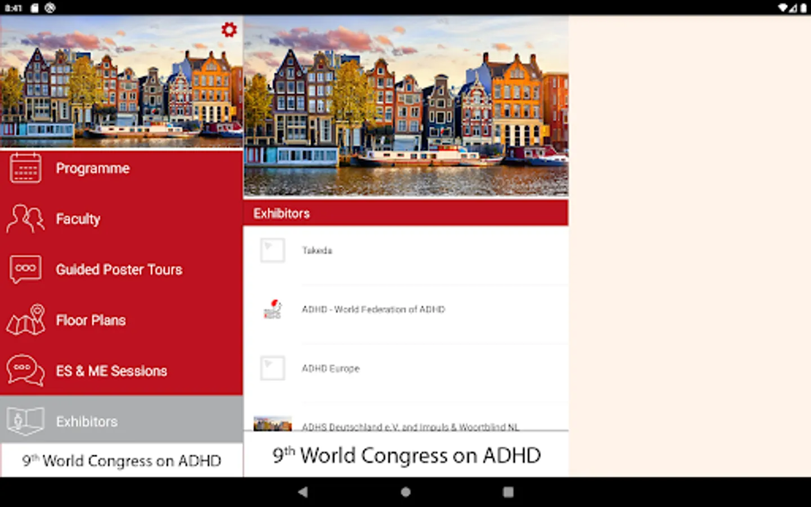Open Guided Poster Tours menu item

[x=122, y=269]
